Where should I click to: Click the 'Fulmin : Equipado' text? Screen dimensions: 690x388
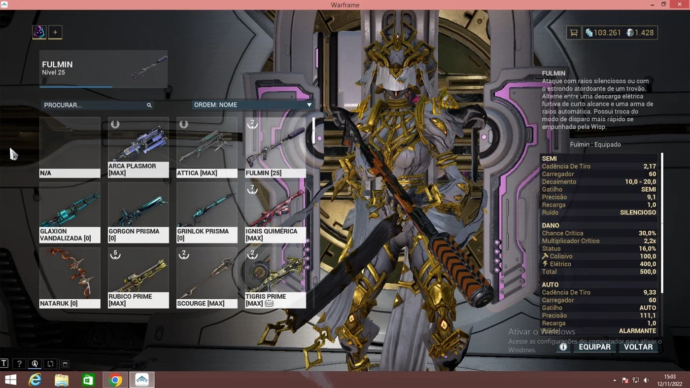tap(595, 144)
